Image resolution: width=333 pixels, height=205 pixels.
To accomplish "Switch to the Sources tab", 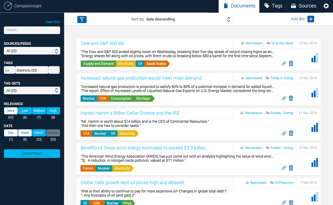I will coord(303,6).
